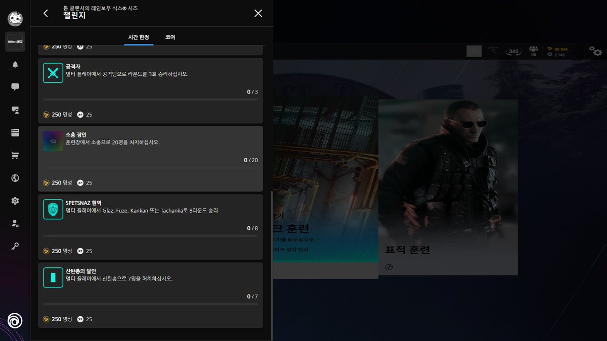Open the store shopping cart icon
Viewport: 607px width, 341px height.
pyautogui.click(x=15, y=155)
